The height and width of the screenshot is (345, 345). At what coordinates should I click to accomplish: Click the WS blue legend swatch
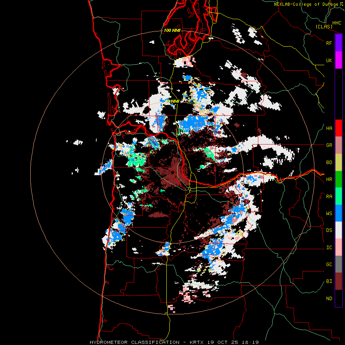338,213
